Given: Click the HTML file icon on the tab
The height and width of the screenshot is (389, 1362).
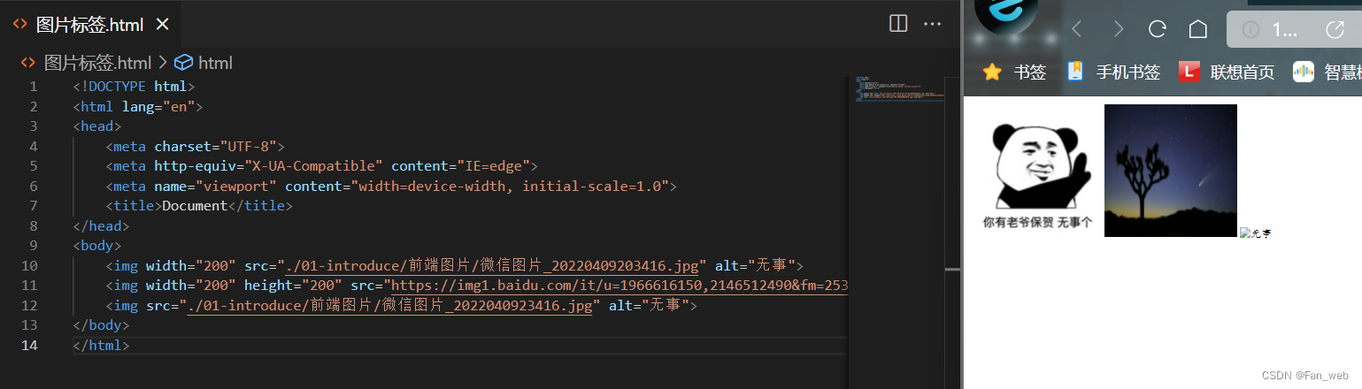Looking at the screenshot, I should point(19,25).
